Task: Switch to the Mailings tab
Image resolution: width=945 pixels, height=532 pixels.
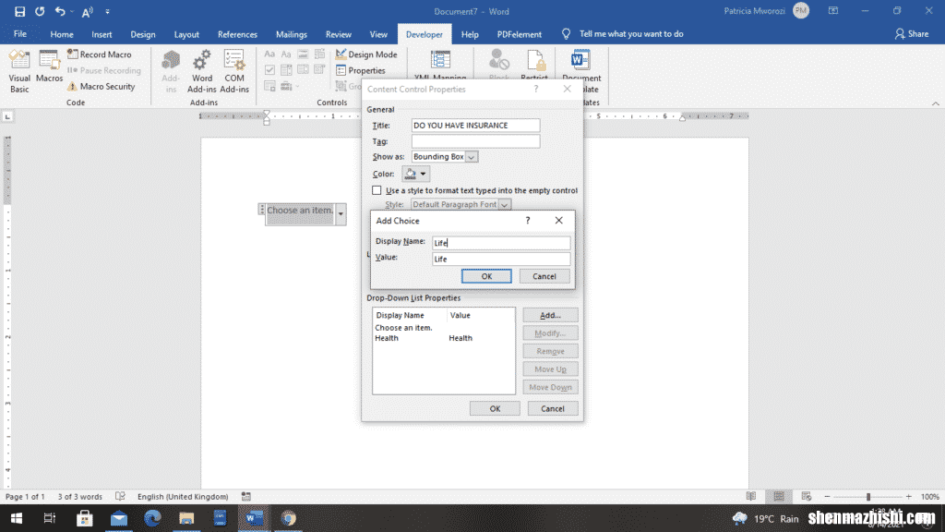Action: click(291, 34)
